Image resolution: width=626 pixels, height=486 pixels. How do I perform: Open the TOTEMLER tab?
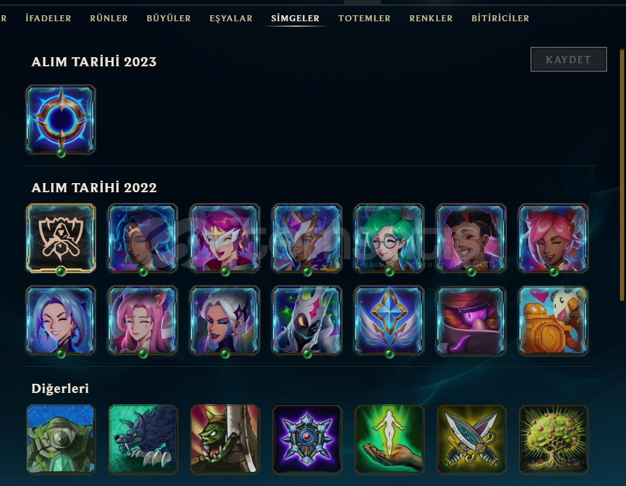pos(364,18)
